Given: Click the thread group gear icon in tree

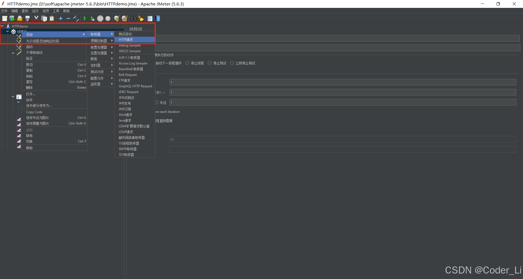Looking at the screenshot, I should pyautogui.click(x=13, y=32).
